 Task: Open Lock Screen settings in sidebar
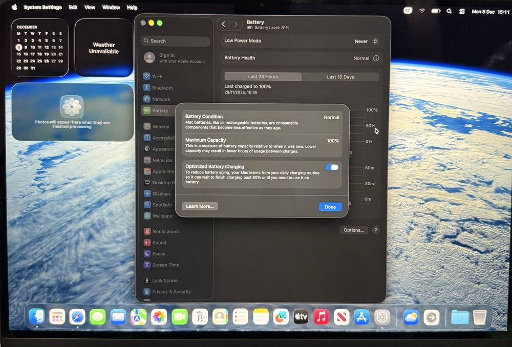point(161,280)
